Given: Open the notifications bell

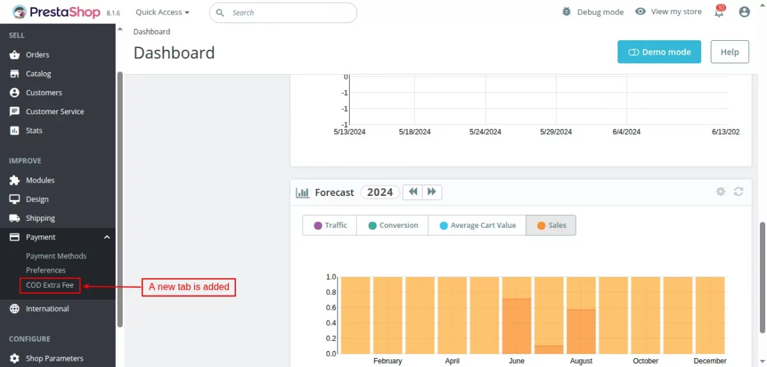Looking at the screenshot, I should (x=720, y=12).
